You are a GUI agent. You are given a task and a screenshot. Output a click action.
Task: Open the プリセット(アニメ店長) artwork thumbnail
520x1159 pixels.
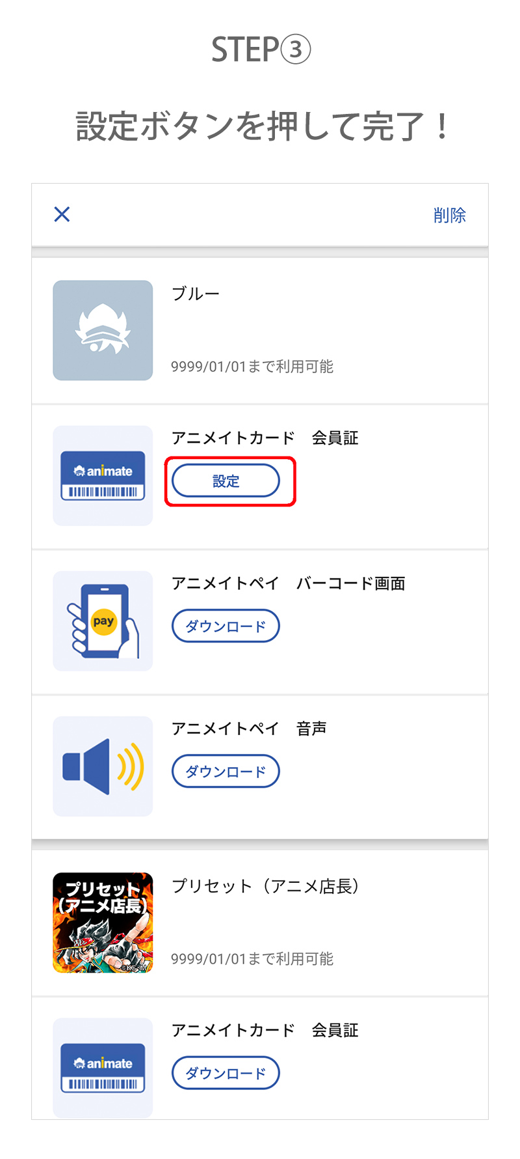pos(103,923)
